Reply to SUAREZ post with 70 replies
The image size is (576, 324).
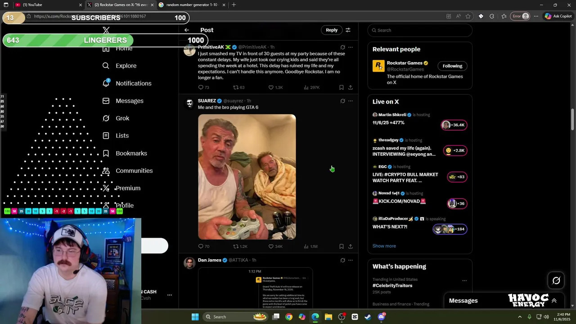[x=204, y=246]
